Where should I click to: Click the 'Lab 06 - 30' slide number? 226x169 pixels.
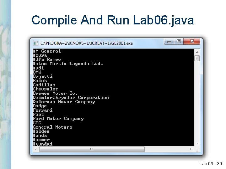211,164
